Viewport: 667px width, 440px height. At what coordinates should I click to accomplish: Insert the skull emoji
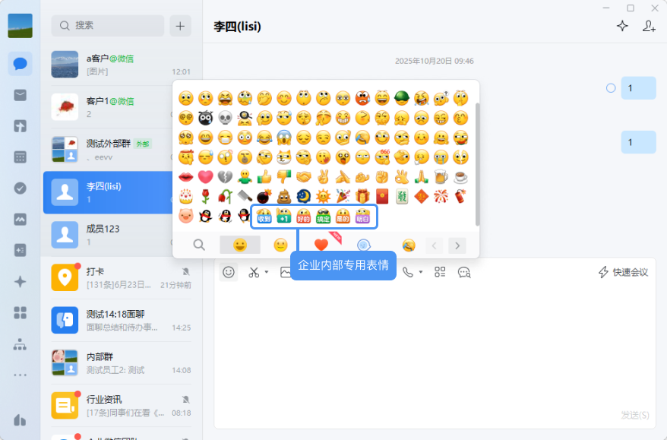(x=225, y=118)
